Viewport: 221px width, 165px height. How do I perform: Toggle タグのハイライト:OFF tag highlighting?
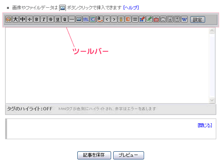pos(30,109)
